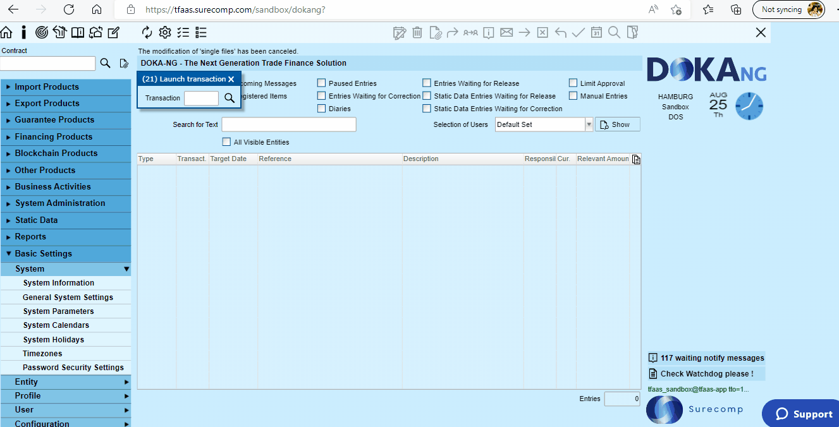Open General System Settings

point(66,298)
